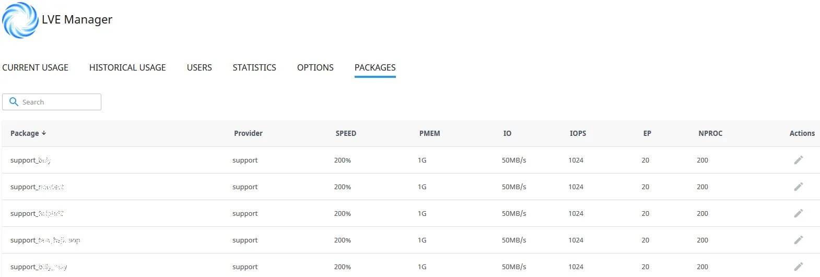Focus the Search input field
This screenshot has height=277, width=820.
[57, 102]
